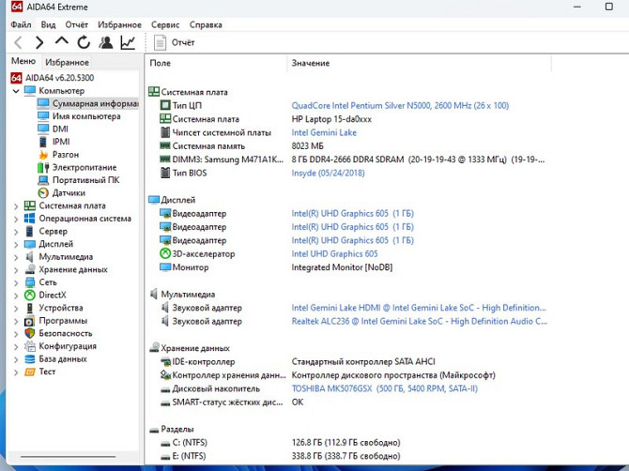This screenshot has height=471, width=629.
Task: Expand the Дисплей tree node
Action: point(16,245)
